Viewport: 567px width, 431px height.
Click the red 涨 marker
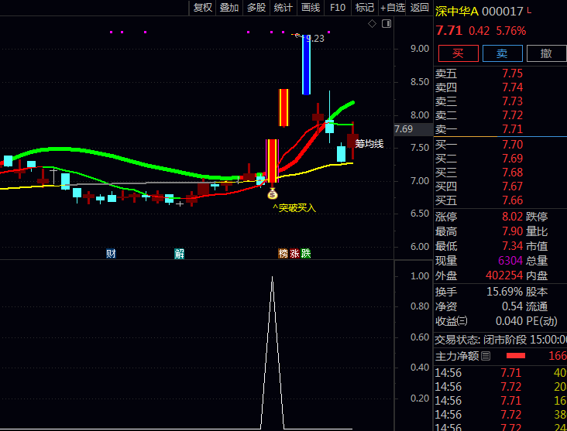pyautogui.click(x=294, y=254)
